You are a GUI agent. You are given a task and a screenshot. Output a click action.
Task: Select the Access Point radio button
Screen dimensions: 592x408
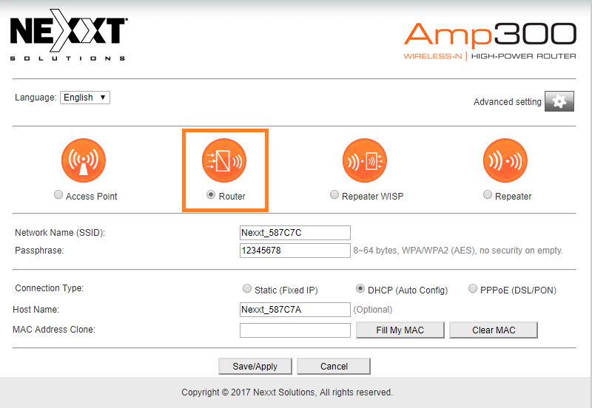click(58, 194)
